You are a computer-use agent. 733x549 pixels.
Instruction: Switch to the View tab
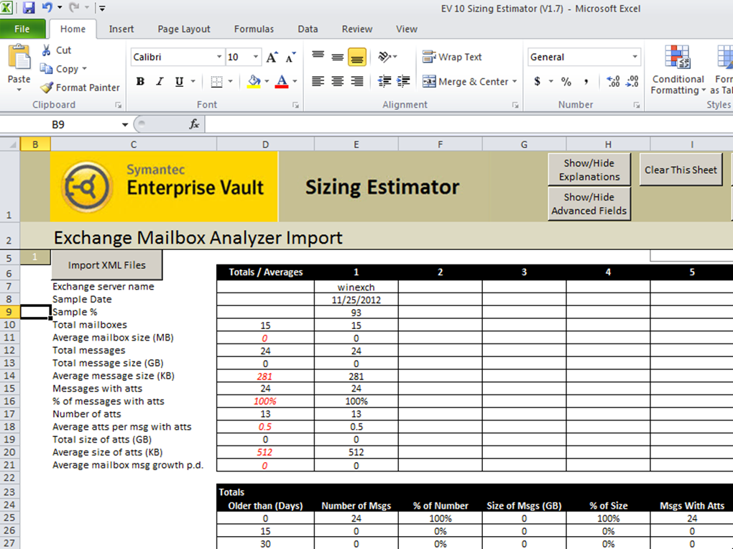(x=407, y=29)
